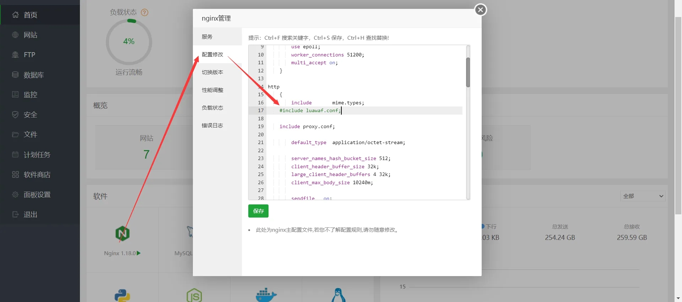
Task: Click the 259.59 GB total received value
Action: (632, 237)
